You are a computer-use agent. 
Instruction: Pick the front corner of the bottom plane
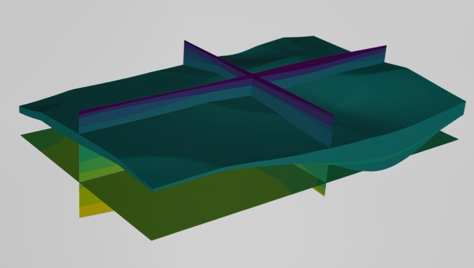click(x=151, y=238)
